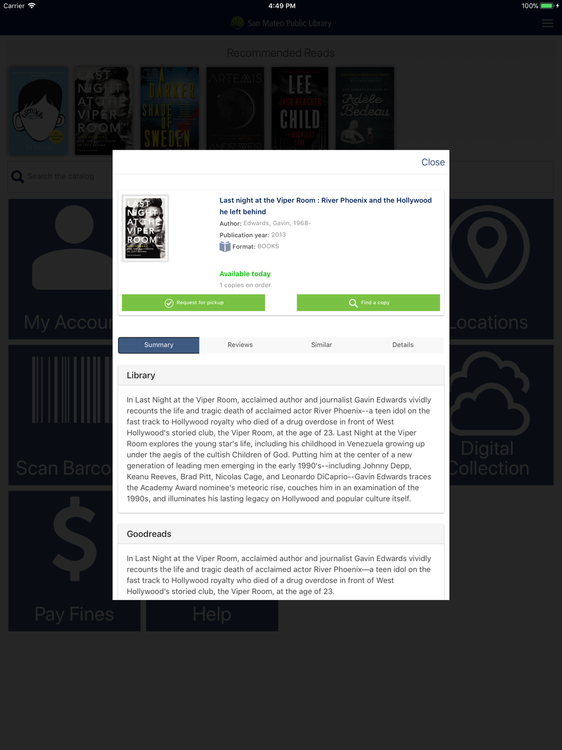Close the book details popup
The width and height of the screenshot is (562, 750).
(x=433, y=162)
